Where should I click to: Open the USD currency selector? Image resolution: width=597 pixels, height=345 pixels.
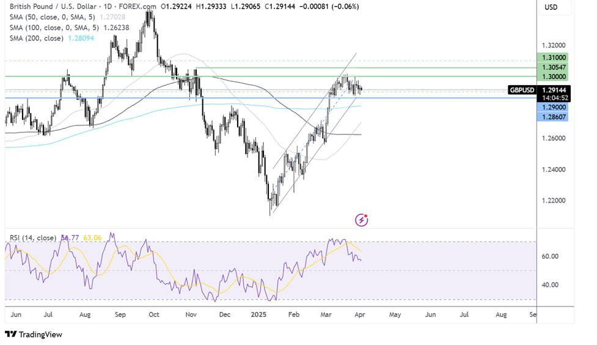click(555, 7)
